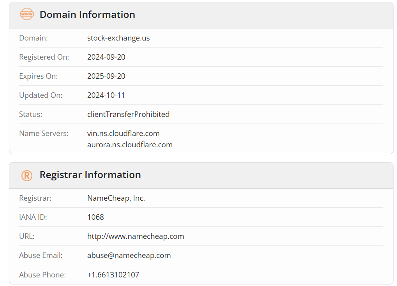Select the vin.ns.cloudflare.com name server
The width and height of the screenshot is (397, 286).
pyautogui.click(x=123, y=134)
